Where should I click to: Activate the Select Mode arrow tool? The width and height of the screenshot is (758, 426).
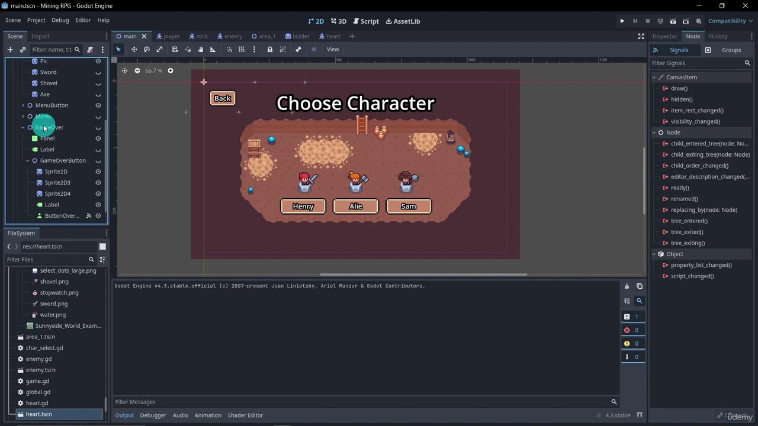(x=118, y=50)
